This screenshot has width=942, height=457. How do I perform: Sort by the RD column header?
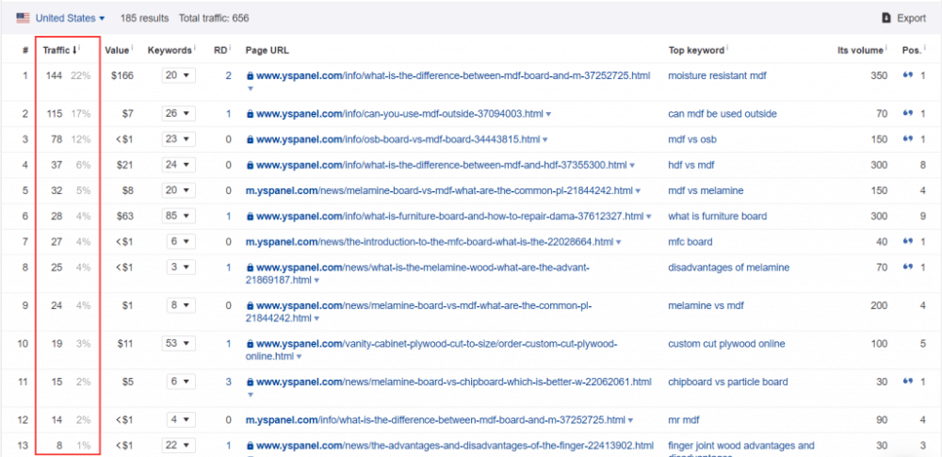[x=222, y=49]
